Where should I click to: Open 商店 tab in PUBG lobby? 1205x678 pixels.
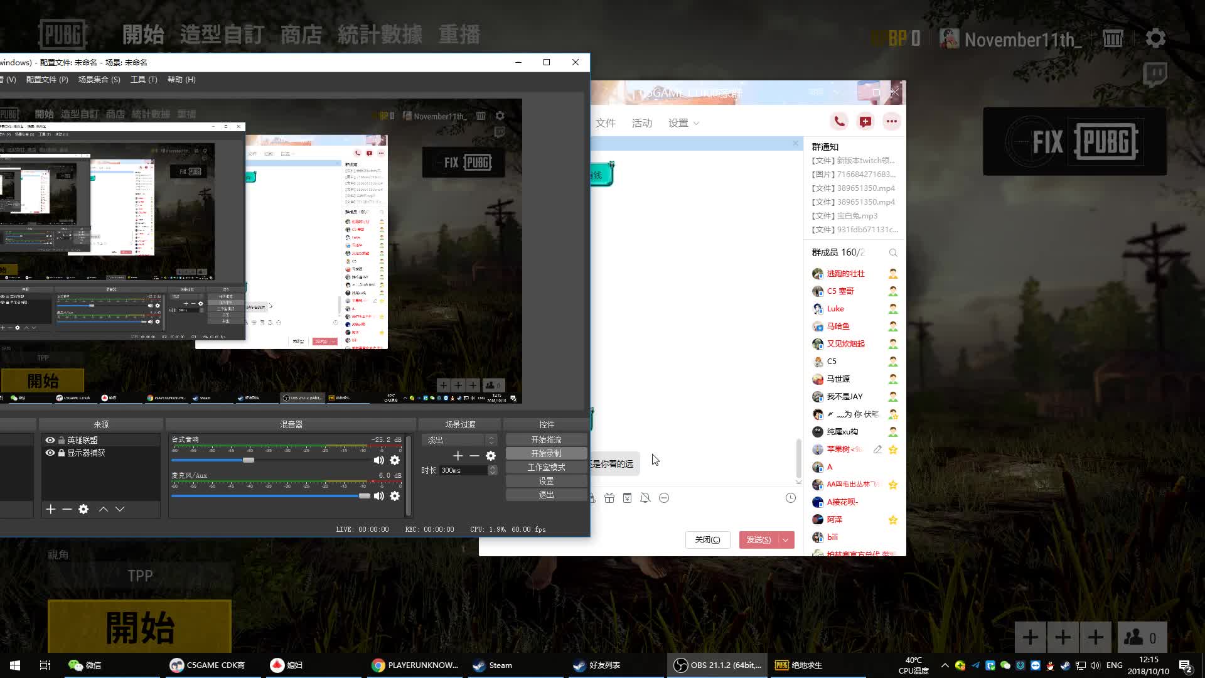301,35
